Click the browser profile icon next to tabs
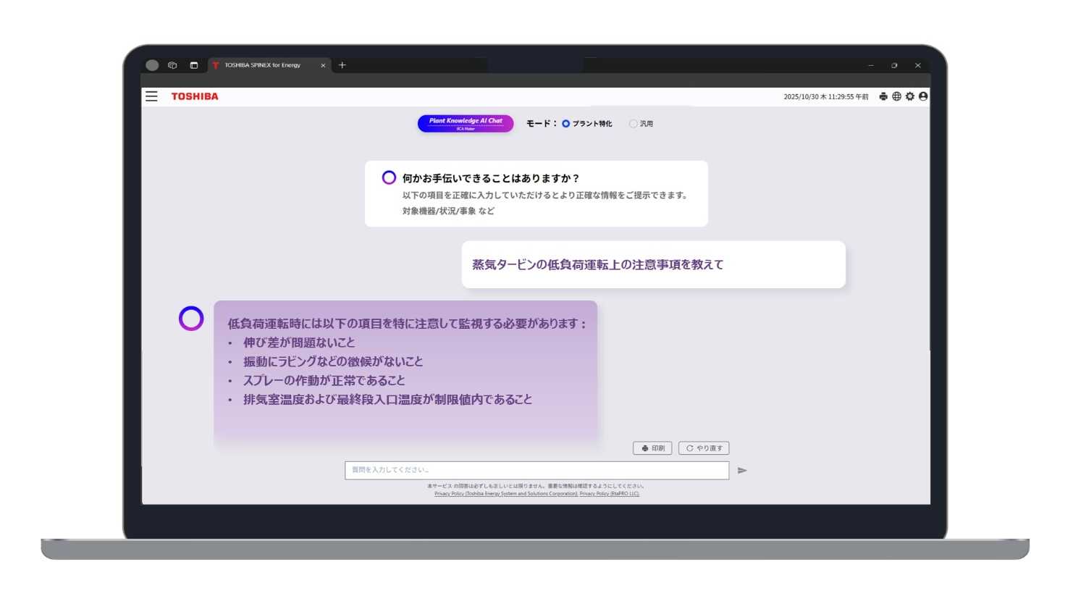This screenshot has height=596, width=1065. (151, 65)
